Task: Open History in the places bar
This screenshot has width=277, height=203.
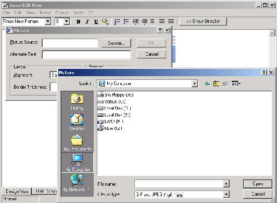Action: 77,102
